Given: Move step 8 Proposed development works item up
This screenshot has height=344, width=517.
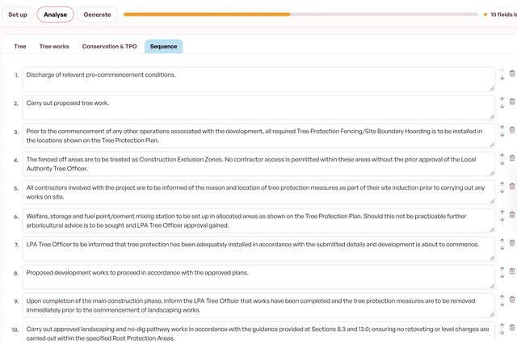Looking at the screenshot, I should coord(502,269).
